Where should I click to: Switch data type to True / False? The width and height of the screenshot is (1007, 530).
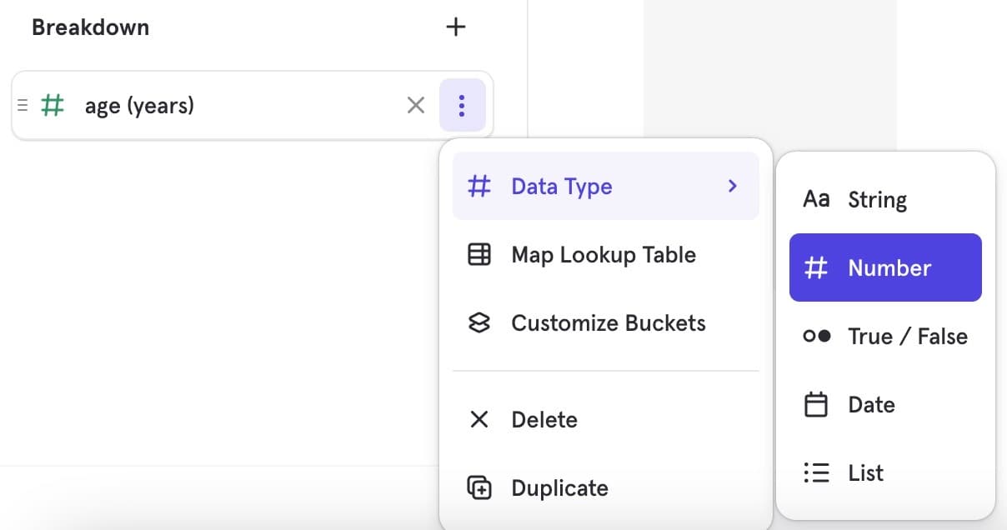(907, 337)
